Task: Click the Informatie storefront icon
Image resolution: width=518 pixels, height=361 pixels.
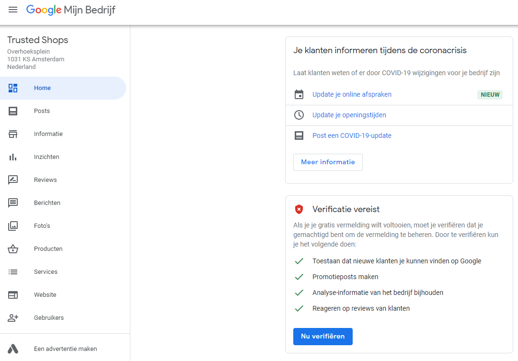Action: coord(13,134)
